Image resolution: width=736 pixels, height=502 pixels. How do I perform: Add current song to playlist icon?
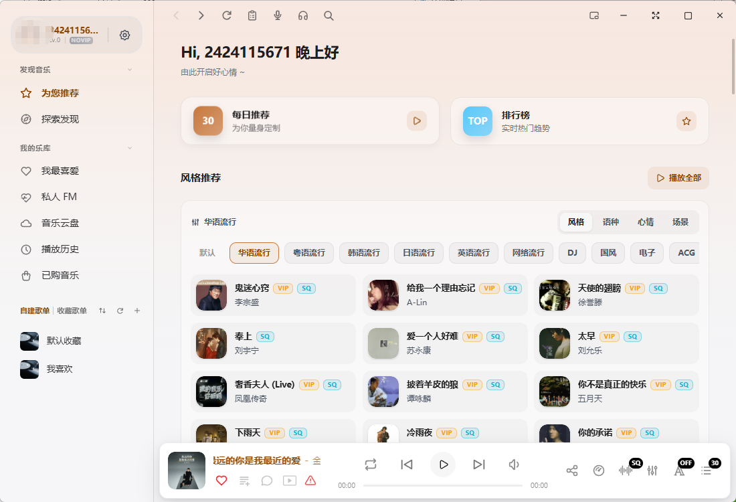tap(244, 481)
